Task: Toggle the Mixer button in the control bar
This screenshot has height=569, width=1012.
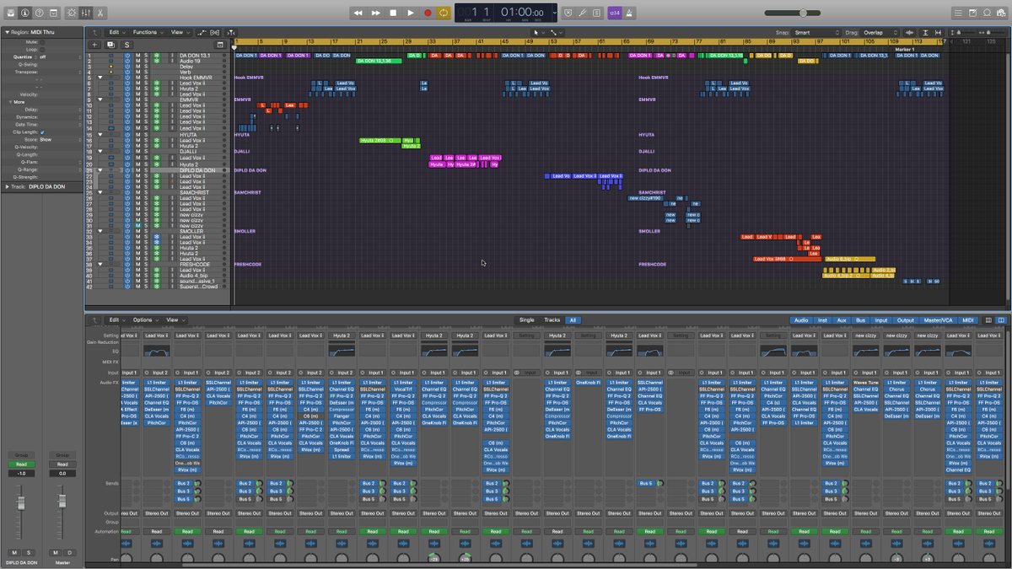Action: tap(85, 13)
